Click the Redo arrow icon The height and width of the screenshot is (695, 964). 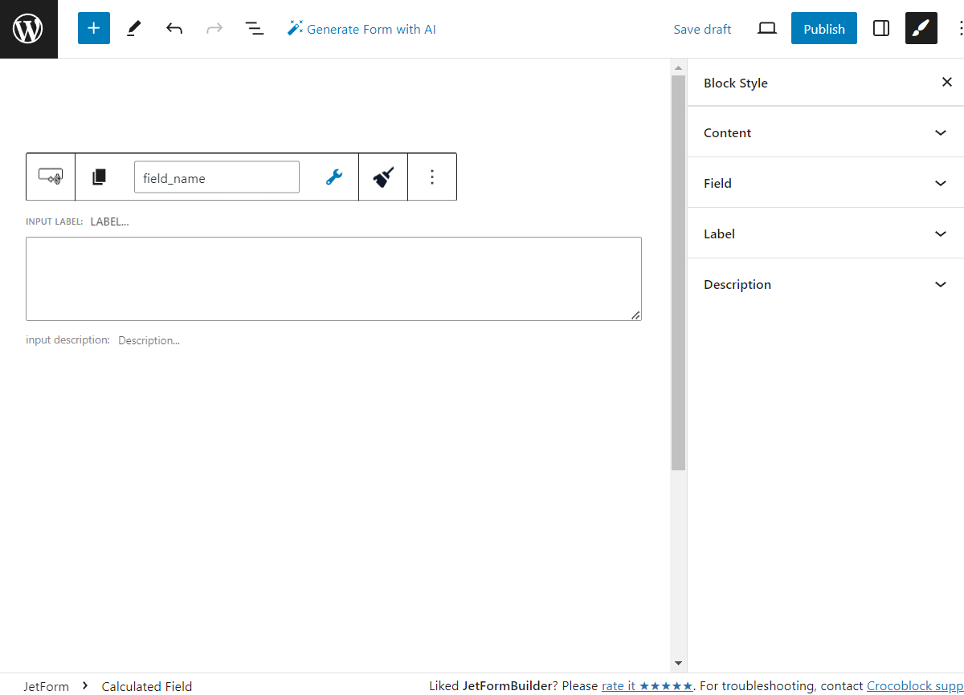214,28
